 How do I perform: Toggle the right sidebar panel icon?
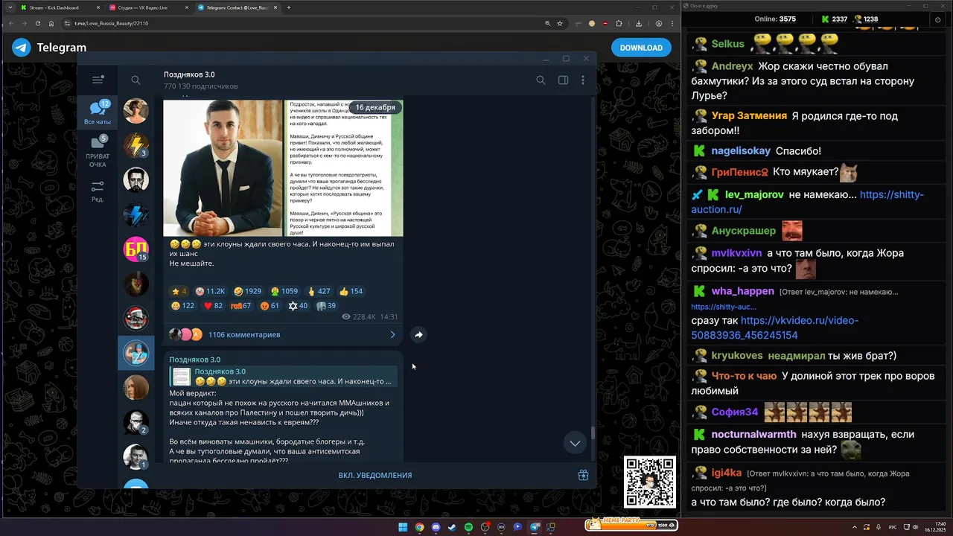click(563, 80)
